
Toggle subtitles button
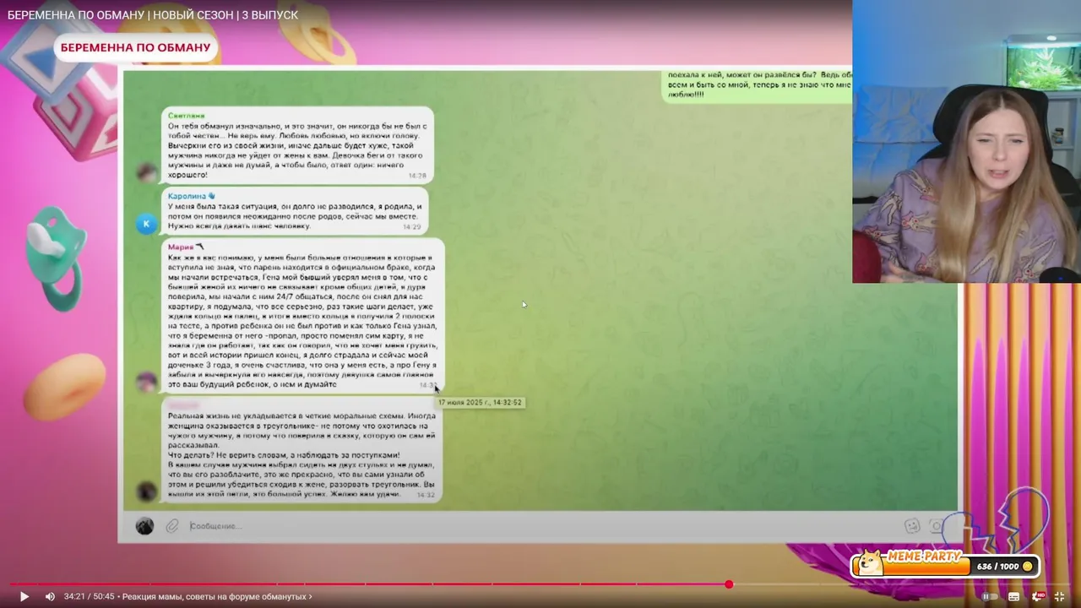point(1013,596)
